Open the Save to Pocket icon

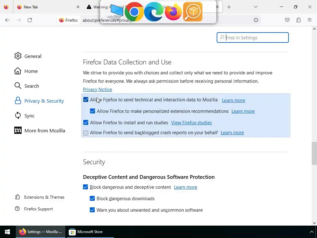coord(287,20)
